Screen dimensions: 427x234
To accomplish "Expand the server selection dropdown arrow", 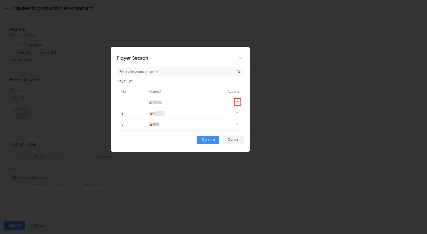I will (x=133, y=177).
